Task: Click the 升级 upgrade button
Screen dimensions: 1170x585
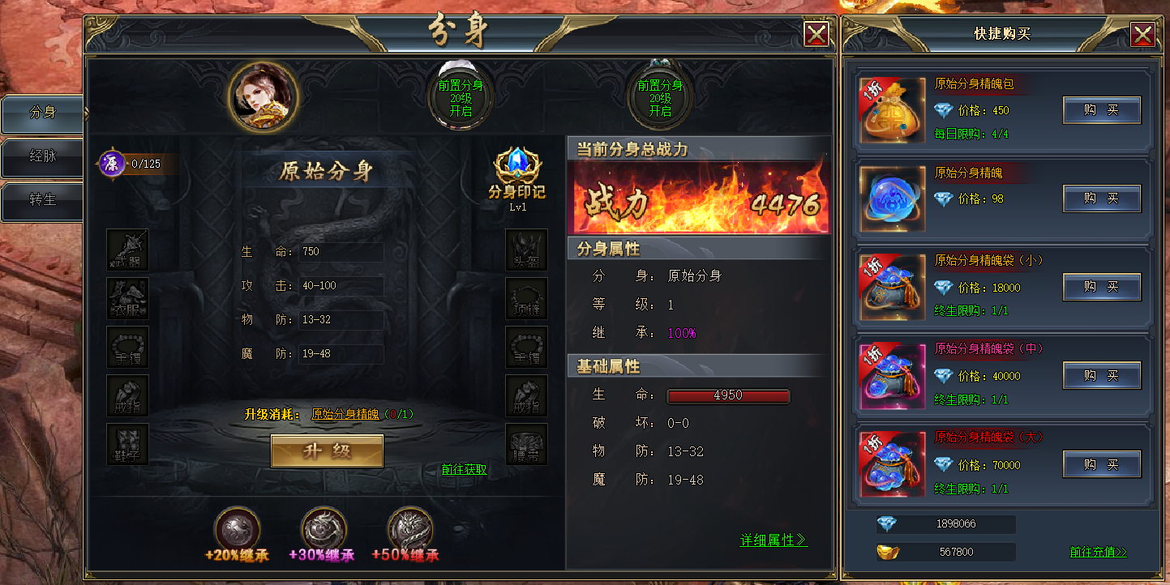Action: 327,451
